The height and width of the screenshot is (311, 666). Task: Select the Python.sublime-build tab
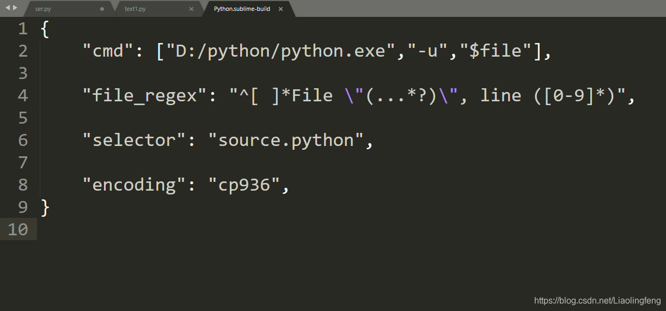pos(242,9)
